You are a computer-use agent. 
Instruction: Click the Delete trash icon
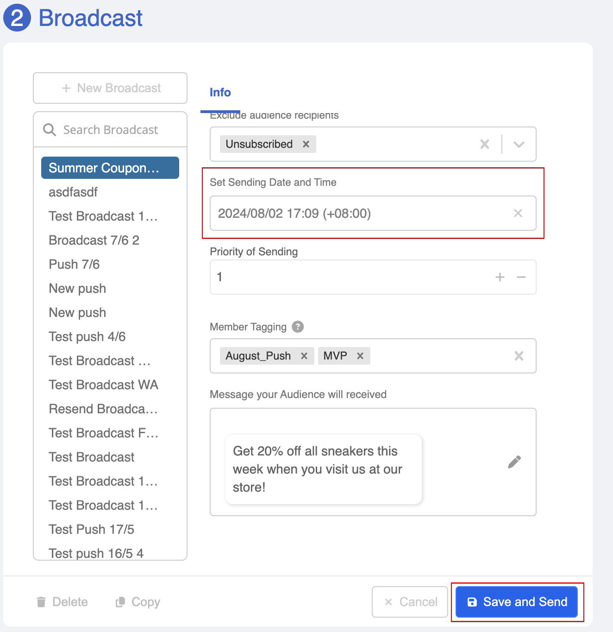click(42, 601)
